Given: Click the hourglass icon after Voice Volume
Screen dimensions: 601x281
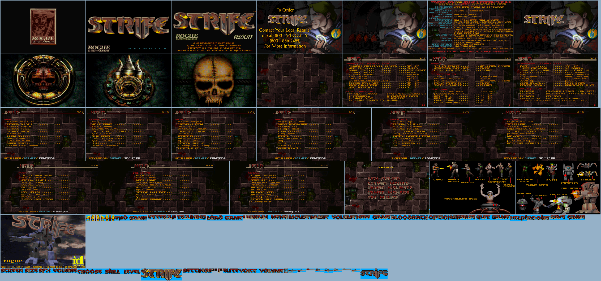Looking at the screenshot, I should coord(286,271).
